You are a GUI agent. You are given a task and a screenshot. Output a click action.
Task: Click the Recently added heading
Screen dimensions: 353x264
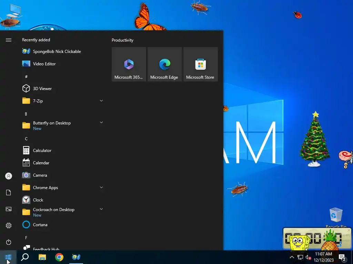36,40
